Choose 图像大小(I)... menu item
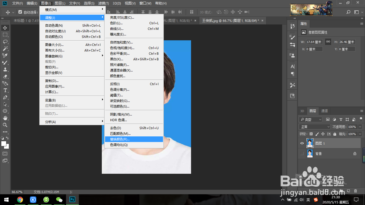365x205 pixels. tap(72, 45)
